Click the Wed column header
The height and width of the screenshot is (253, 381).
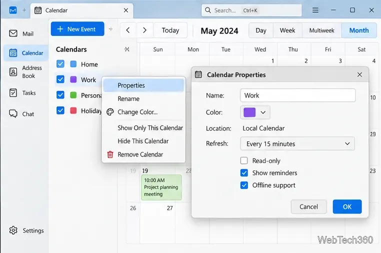(260, 49)
